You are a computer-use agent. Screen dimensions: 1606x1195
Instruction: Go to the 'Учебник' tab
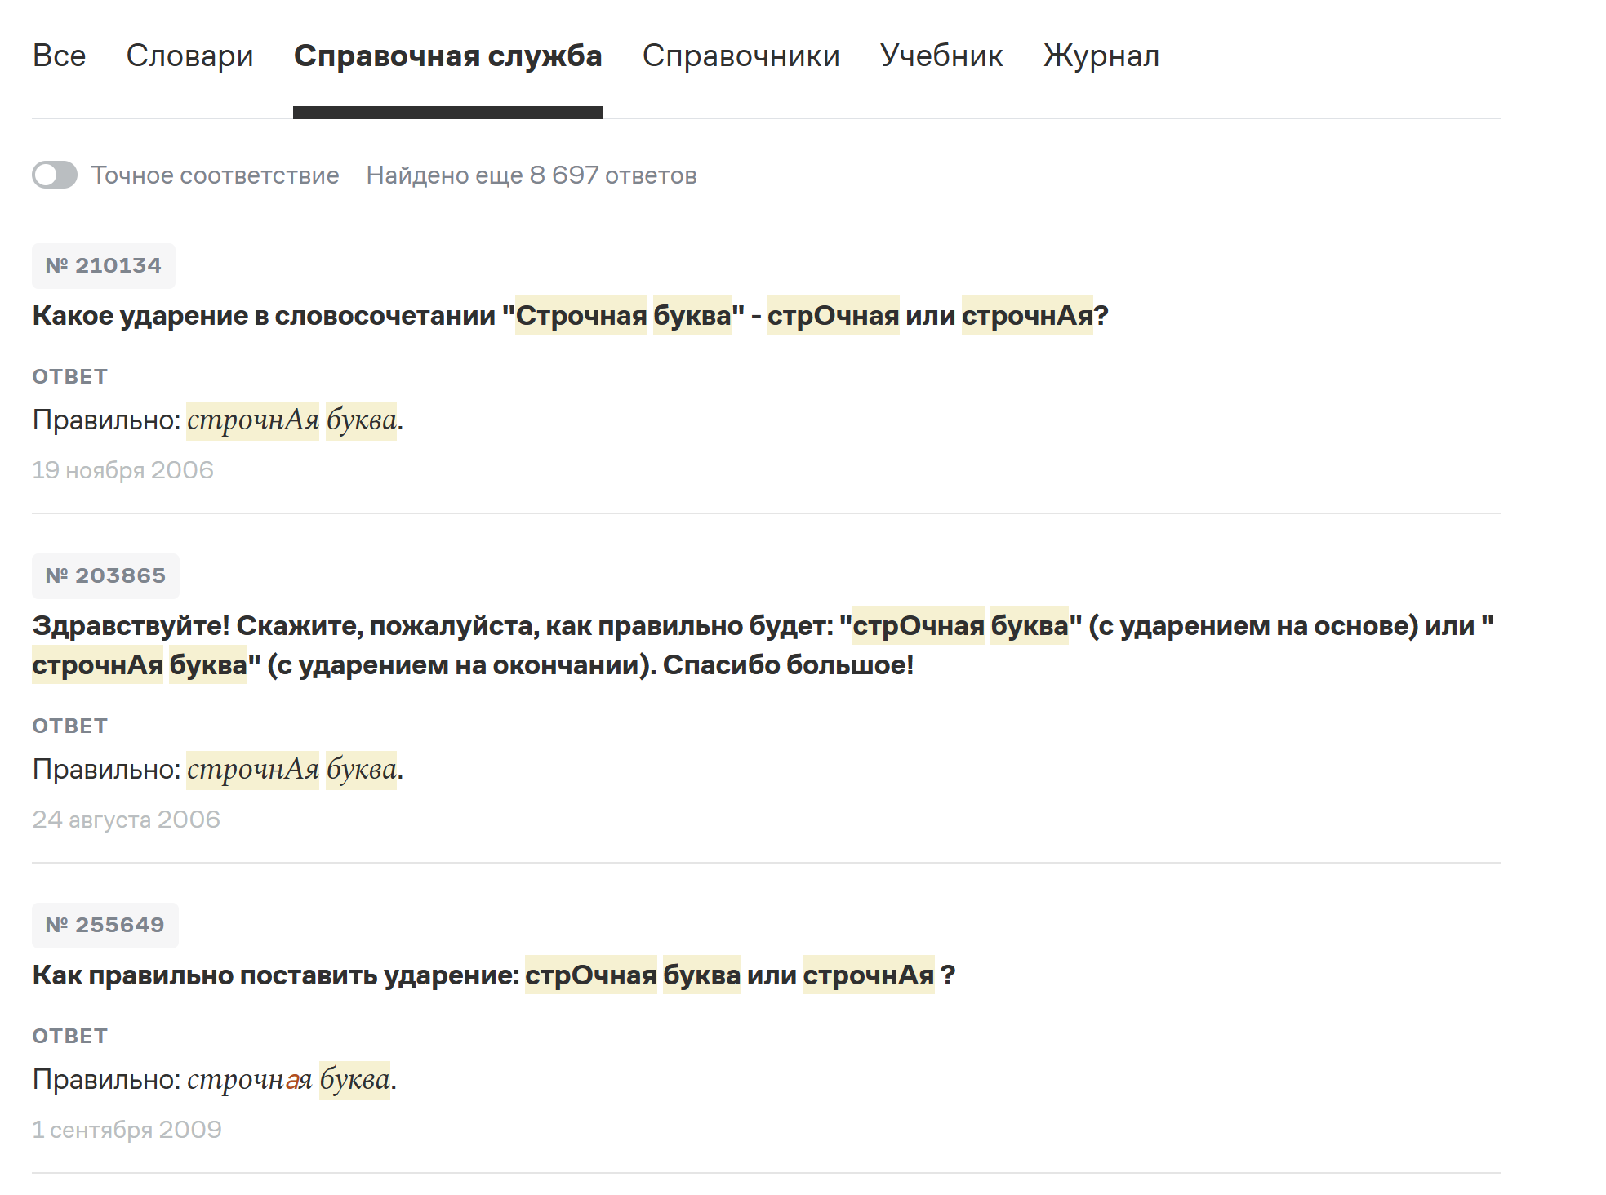[x=941, y=56]
